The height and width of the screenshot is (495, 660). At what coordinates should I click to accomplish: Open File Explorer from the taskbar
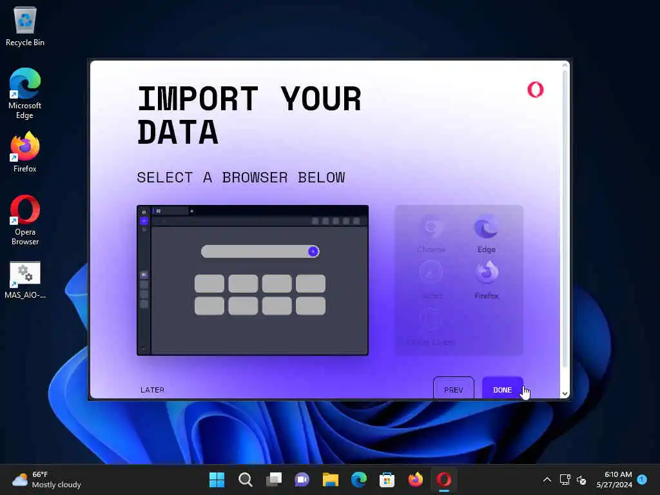[x=331, y=480]
